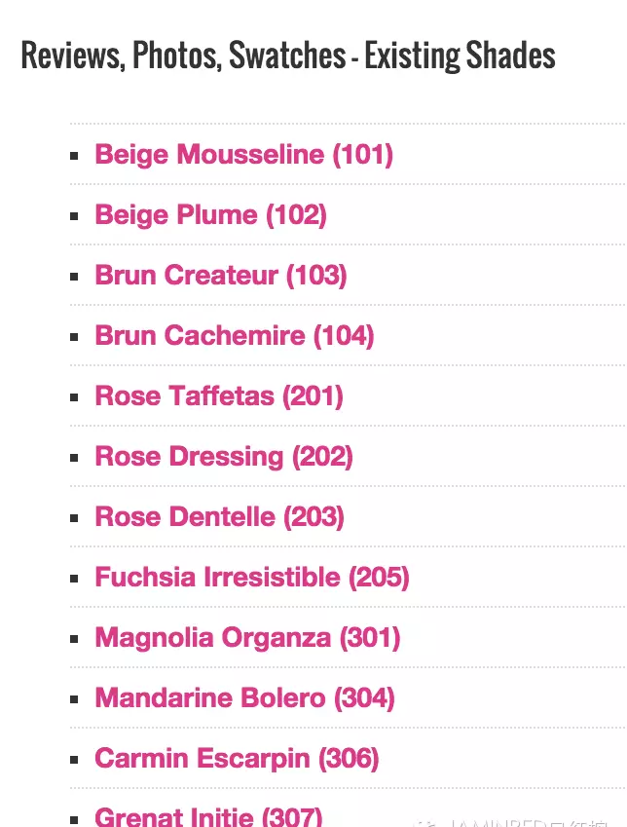Click the bullet marker beside Fuchsia Irresistible
This screenshot has width=627, height=827.
[x=74, y=579]
